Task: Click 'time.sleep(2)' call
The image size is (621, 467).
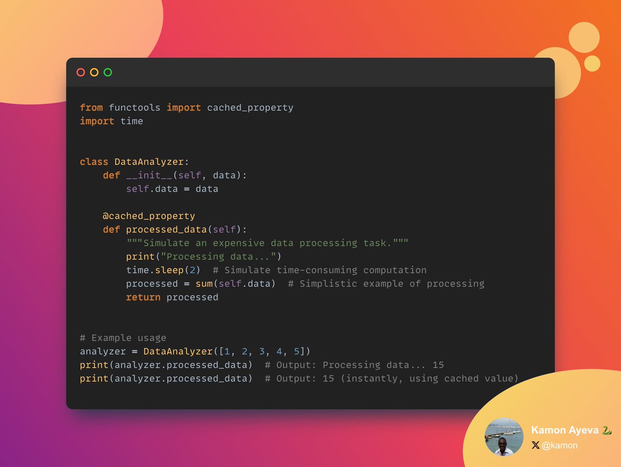Action: [164, 270]
